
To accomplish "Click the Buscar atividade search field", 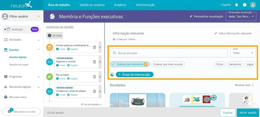I will (x=169, y=53).
